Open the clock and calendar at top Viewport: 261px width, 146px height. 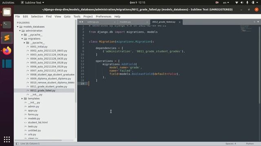pyautogui.click(x=137, y=2)
